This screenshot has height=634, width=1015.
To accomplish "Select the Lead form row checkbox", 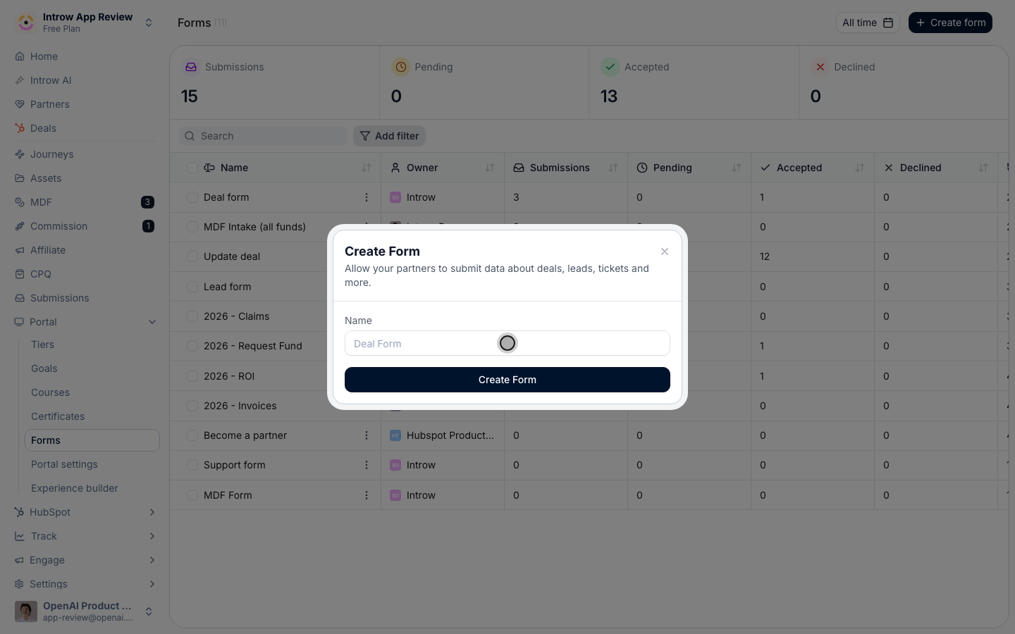I will click(x=192, y=287).
